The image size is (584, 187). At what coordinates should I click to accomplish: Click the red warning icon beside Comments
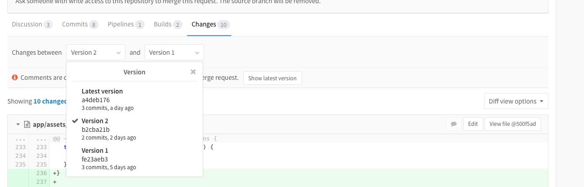[15, 78]
